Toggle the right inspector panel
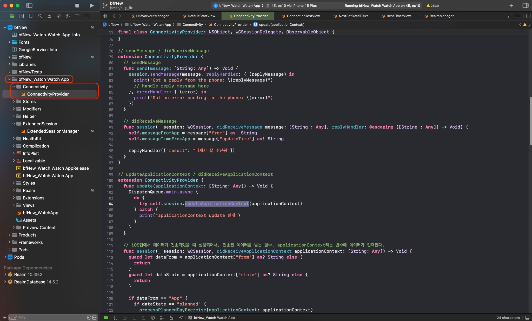The height and width of the screenshot is (321, 532). click(525, 5)
